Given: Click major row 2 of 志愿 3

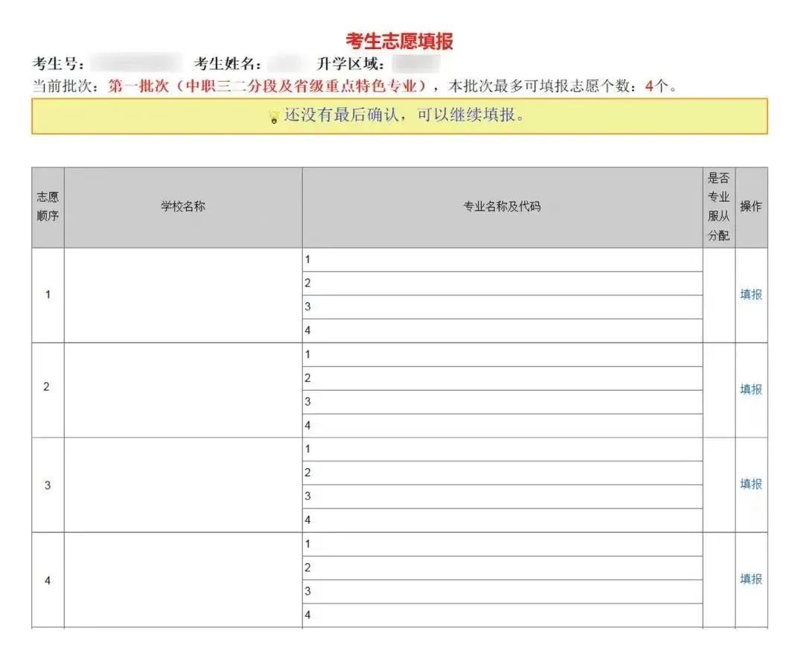Looking at the screenshot, I should pyautogui.click(x=502, y=473).
